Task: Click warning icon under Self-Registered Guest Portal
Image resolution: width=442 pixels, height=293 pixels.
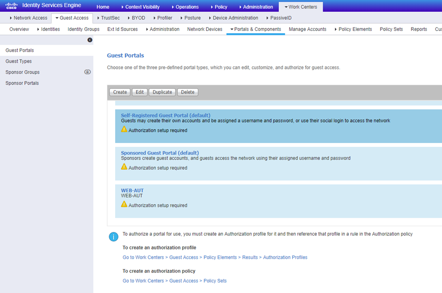Action: (124, 129)
